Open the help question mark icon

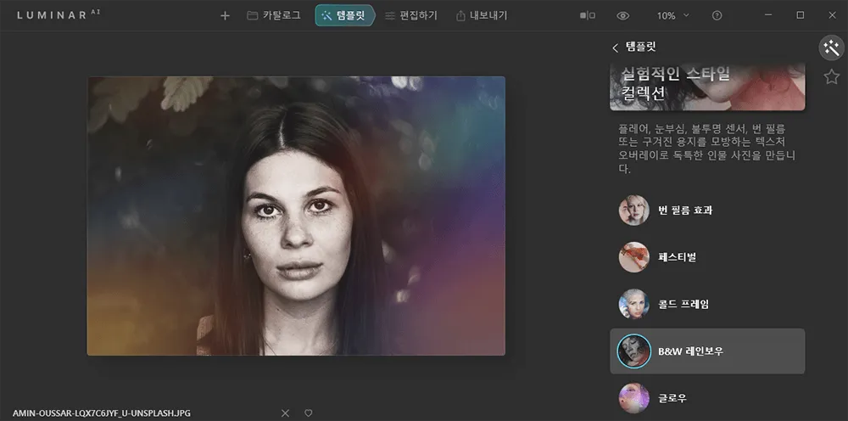[717, 15]
